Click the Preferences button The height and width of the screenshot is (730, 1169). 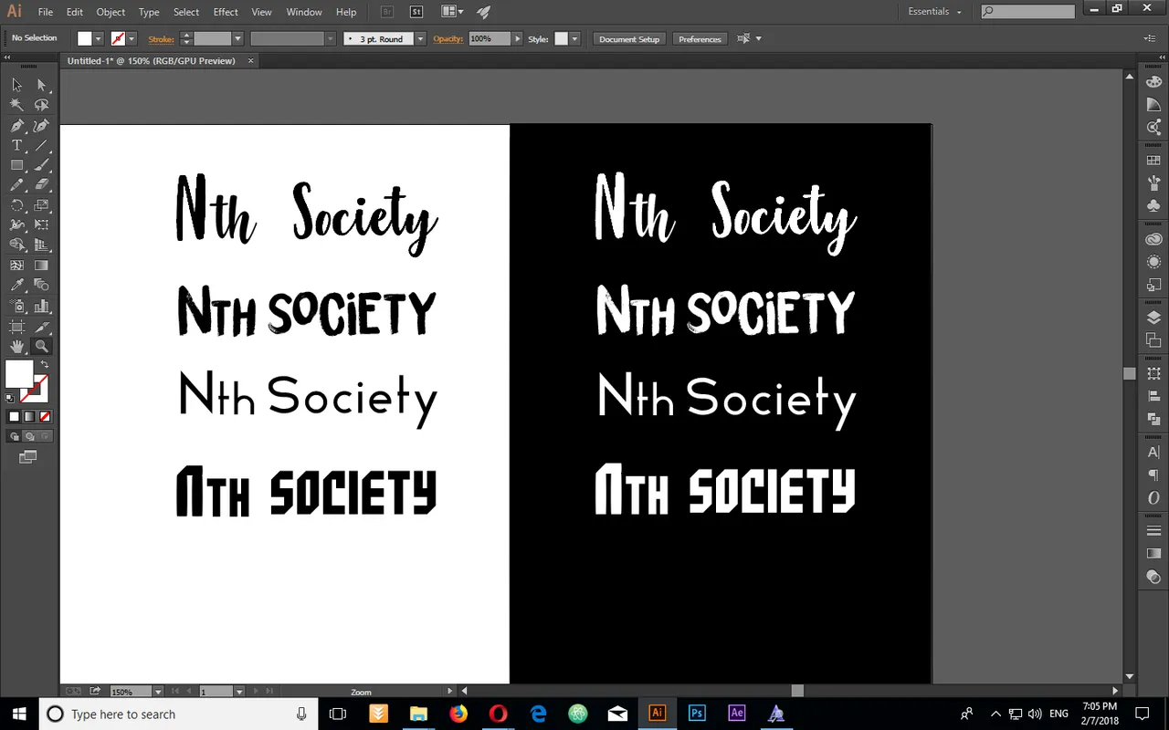[x=700, y=39]
